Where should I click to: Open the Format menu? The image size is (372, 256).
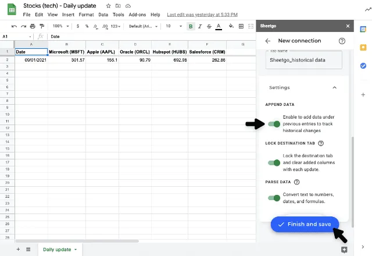(x=86, y=15)
